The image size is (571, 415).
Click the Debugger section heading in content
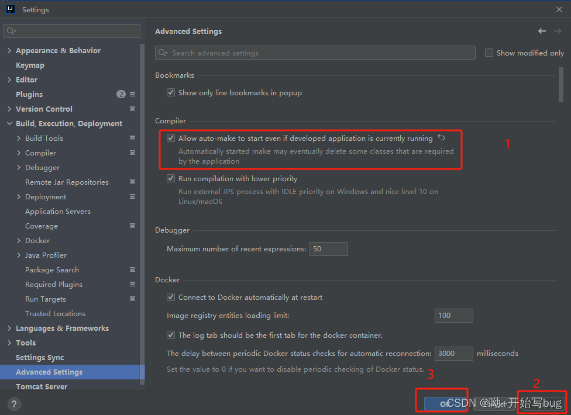tap(172, 230)
